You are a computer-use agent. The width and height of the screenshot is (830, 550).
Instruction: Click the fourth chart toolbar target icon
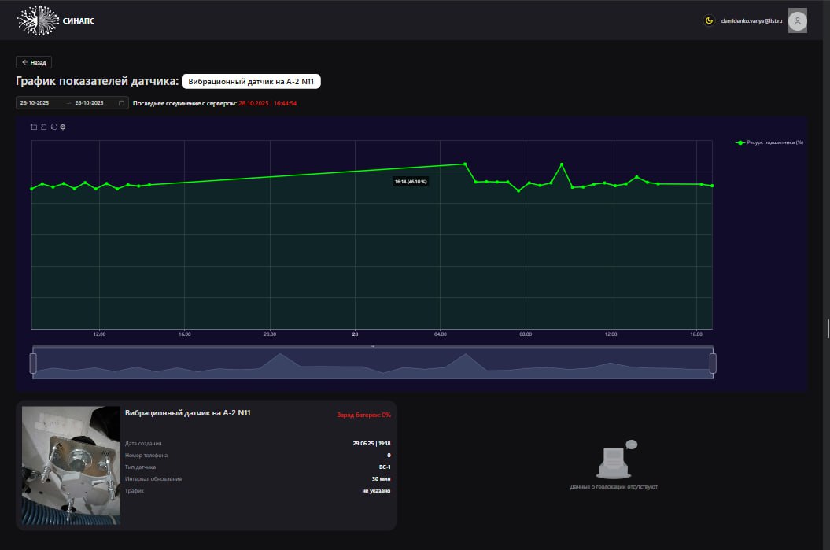pos(63,127)
